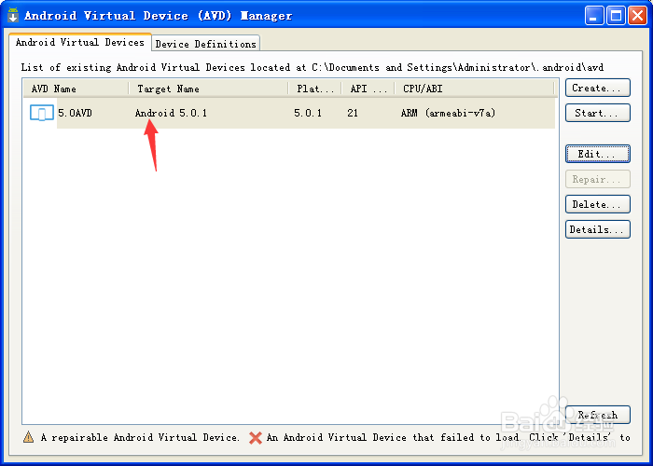Maximize the AVD Manager window
Screen dimensions: 653x466
[x=616, y=16]
